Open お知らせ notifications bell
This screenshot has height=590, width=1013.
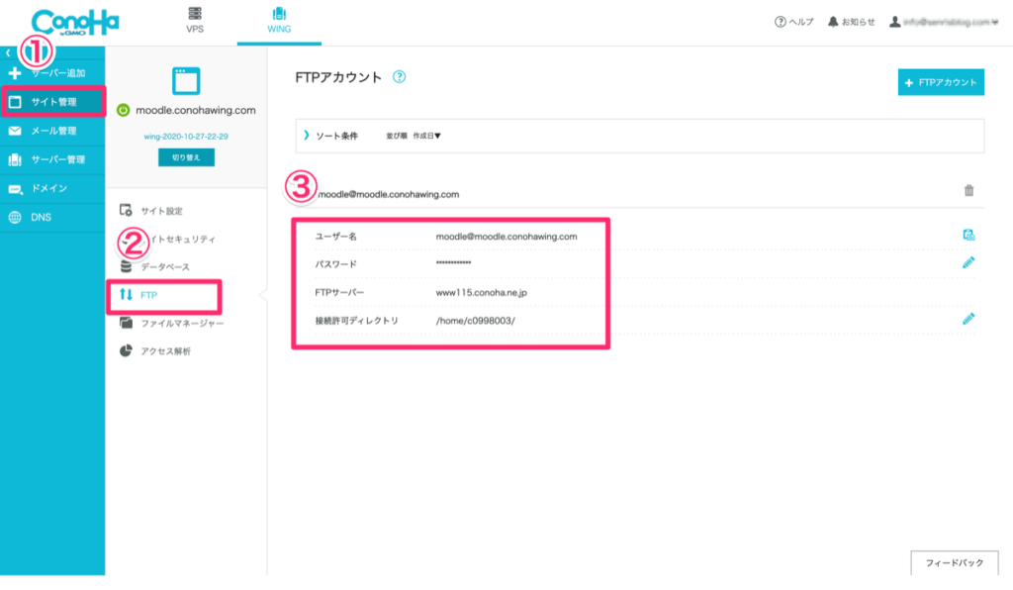tap(852, 22)
